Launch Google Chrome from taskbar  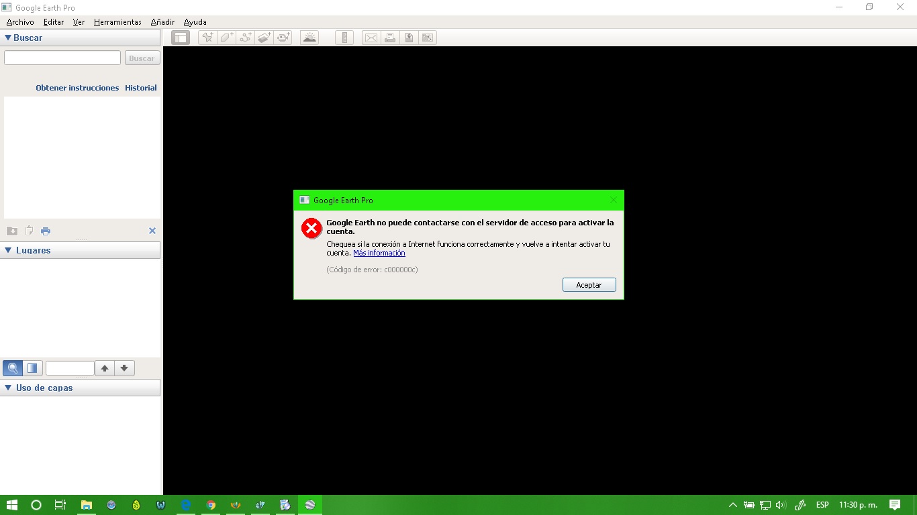coord(211,505)
